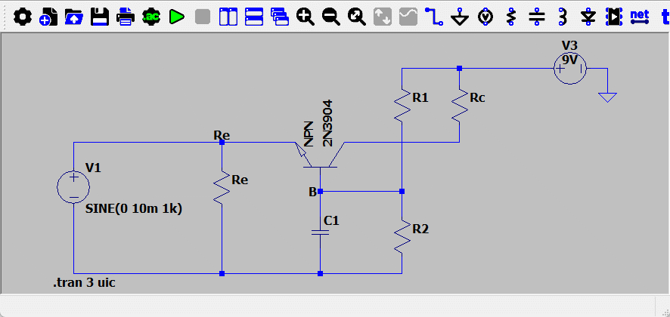The image size is (670, 317).
Task: Zoom to fit the schematic
Action: point(356,17)
